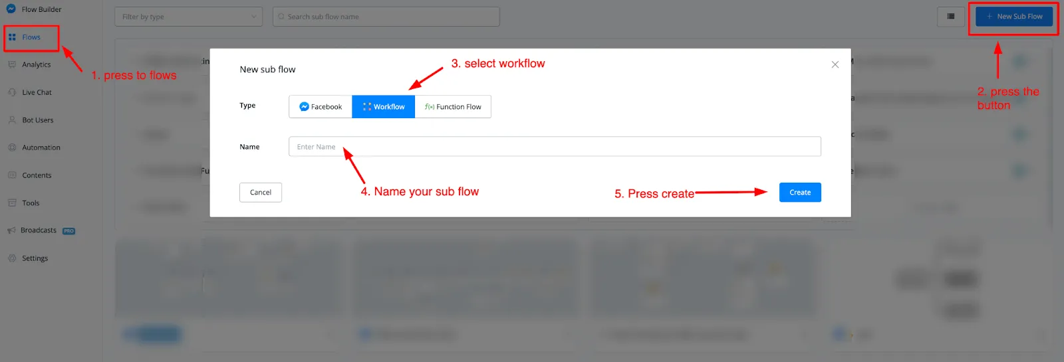1064x362 pixels.
Task: Choose the Facebook flow type
Action: (x=321, y=107)
